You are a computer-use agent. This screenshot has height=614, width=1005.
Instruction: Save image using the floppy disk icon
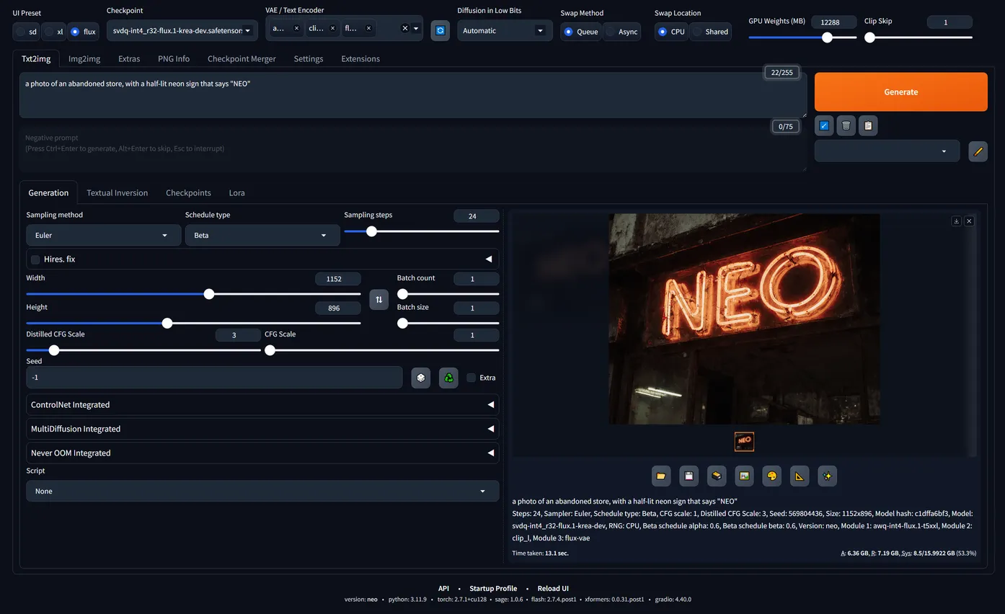coord(689,476)
